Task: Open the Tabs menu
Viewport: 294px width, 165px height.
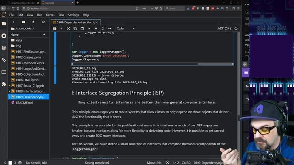Action: 61,15
